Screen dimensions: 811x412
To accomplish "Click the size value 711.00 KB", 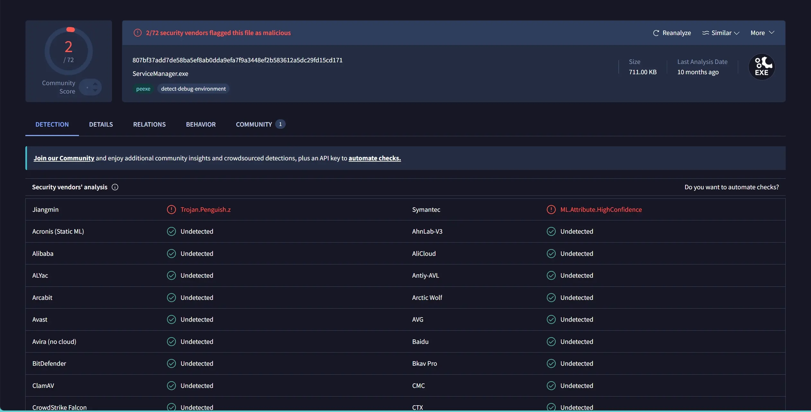I will [643, 72].
